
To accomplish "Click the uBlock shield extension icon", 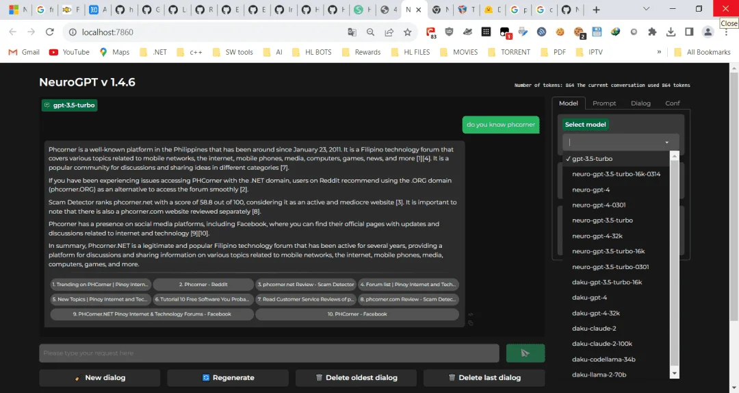I will (x=449, y=32).
